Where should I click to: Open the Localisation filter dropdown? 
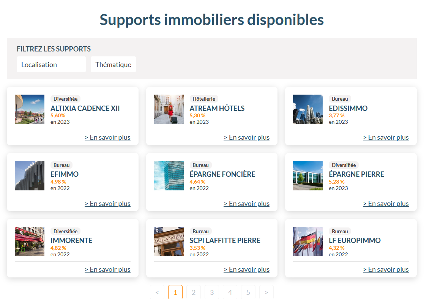51,64
